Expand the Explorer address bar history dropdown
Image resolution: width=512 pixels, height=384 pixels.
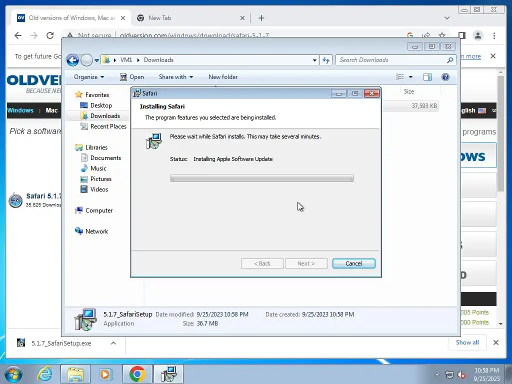point(314,60)
